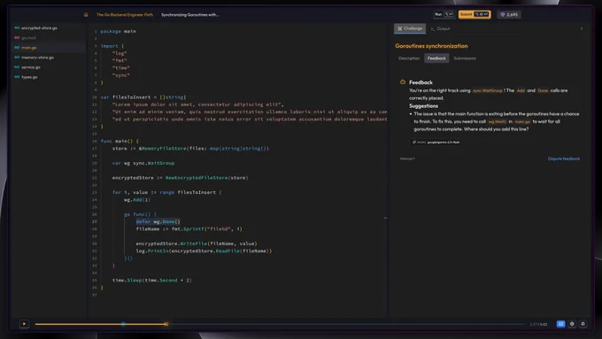This screenshot has height=339, width=602.
Task: Click the sync.WaitGroup code chip in feedback
Action: (x=487, y=90)
